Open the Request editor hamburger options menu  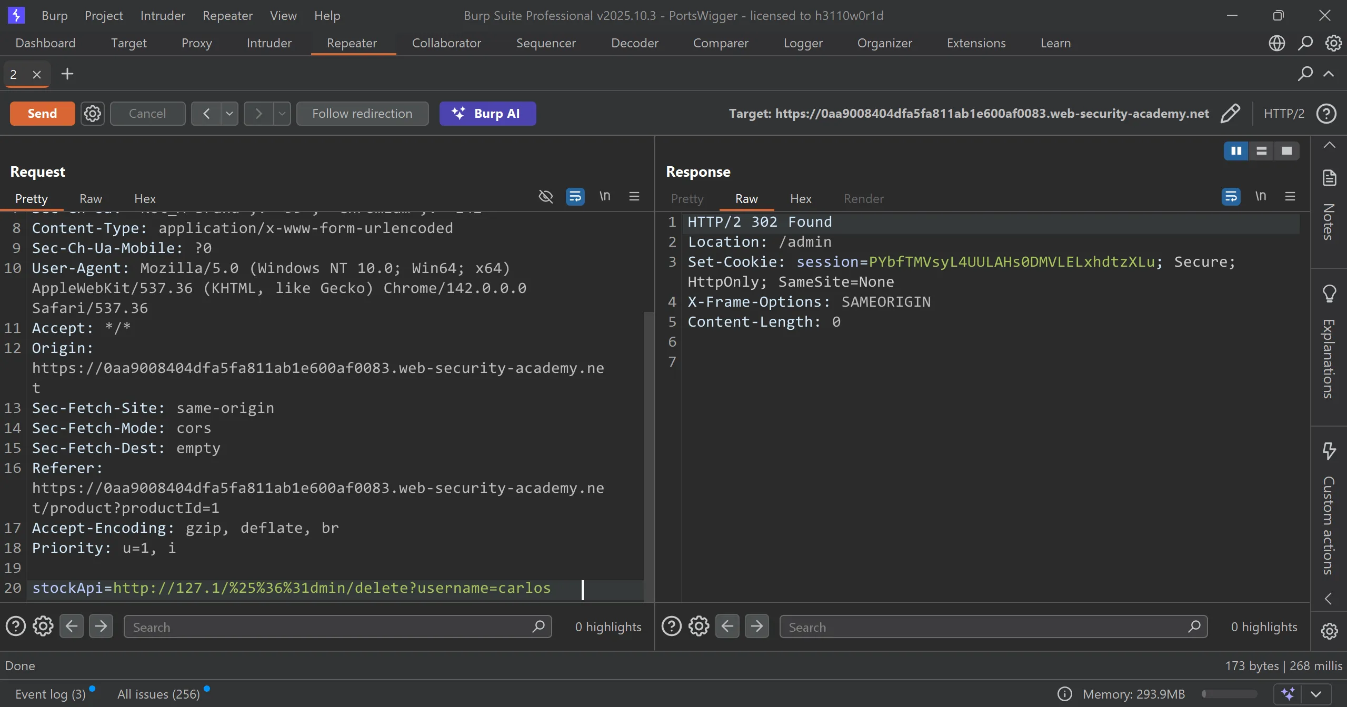pyautogui.click(x=634, y=197)
